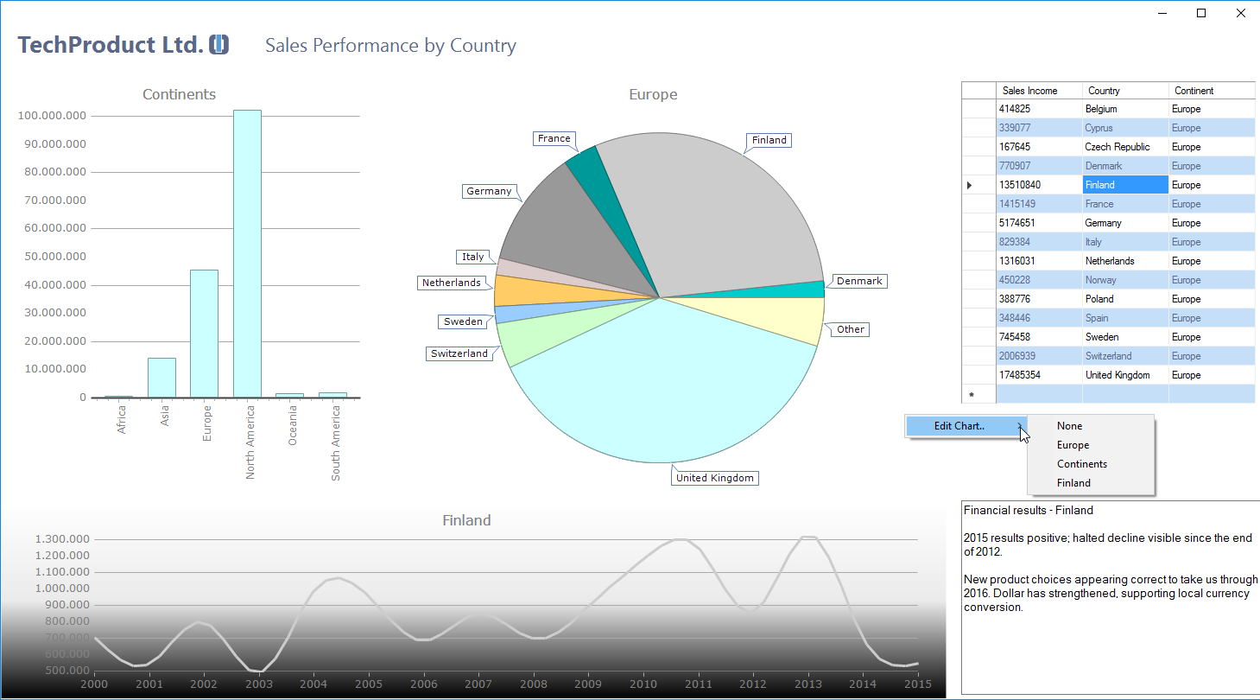The image size is (1260, 700).
Task: Select None from the chart submenu
Action: (1069, 426)
